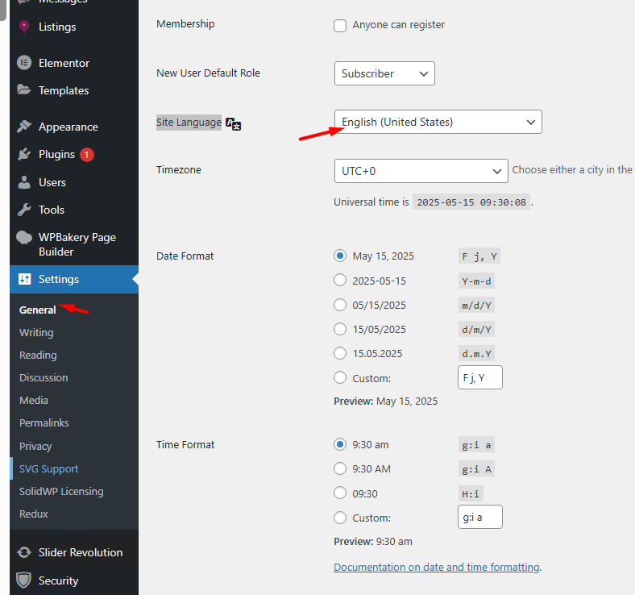
Task: Click the custom date format text field
Action: [x=479, y=377]
